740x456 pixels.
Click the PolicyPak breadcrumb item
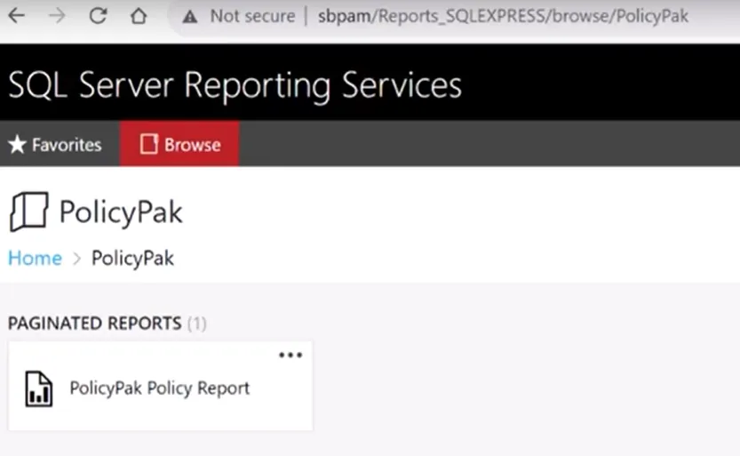click(132, 259)
